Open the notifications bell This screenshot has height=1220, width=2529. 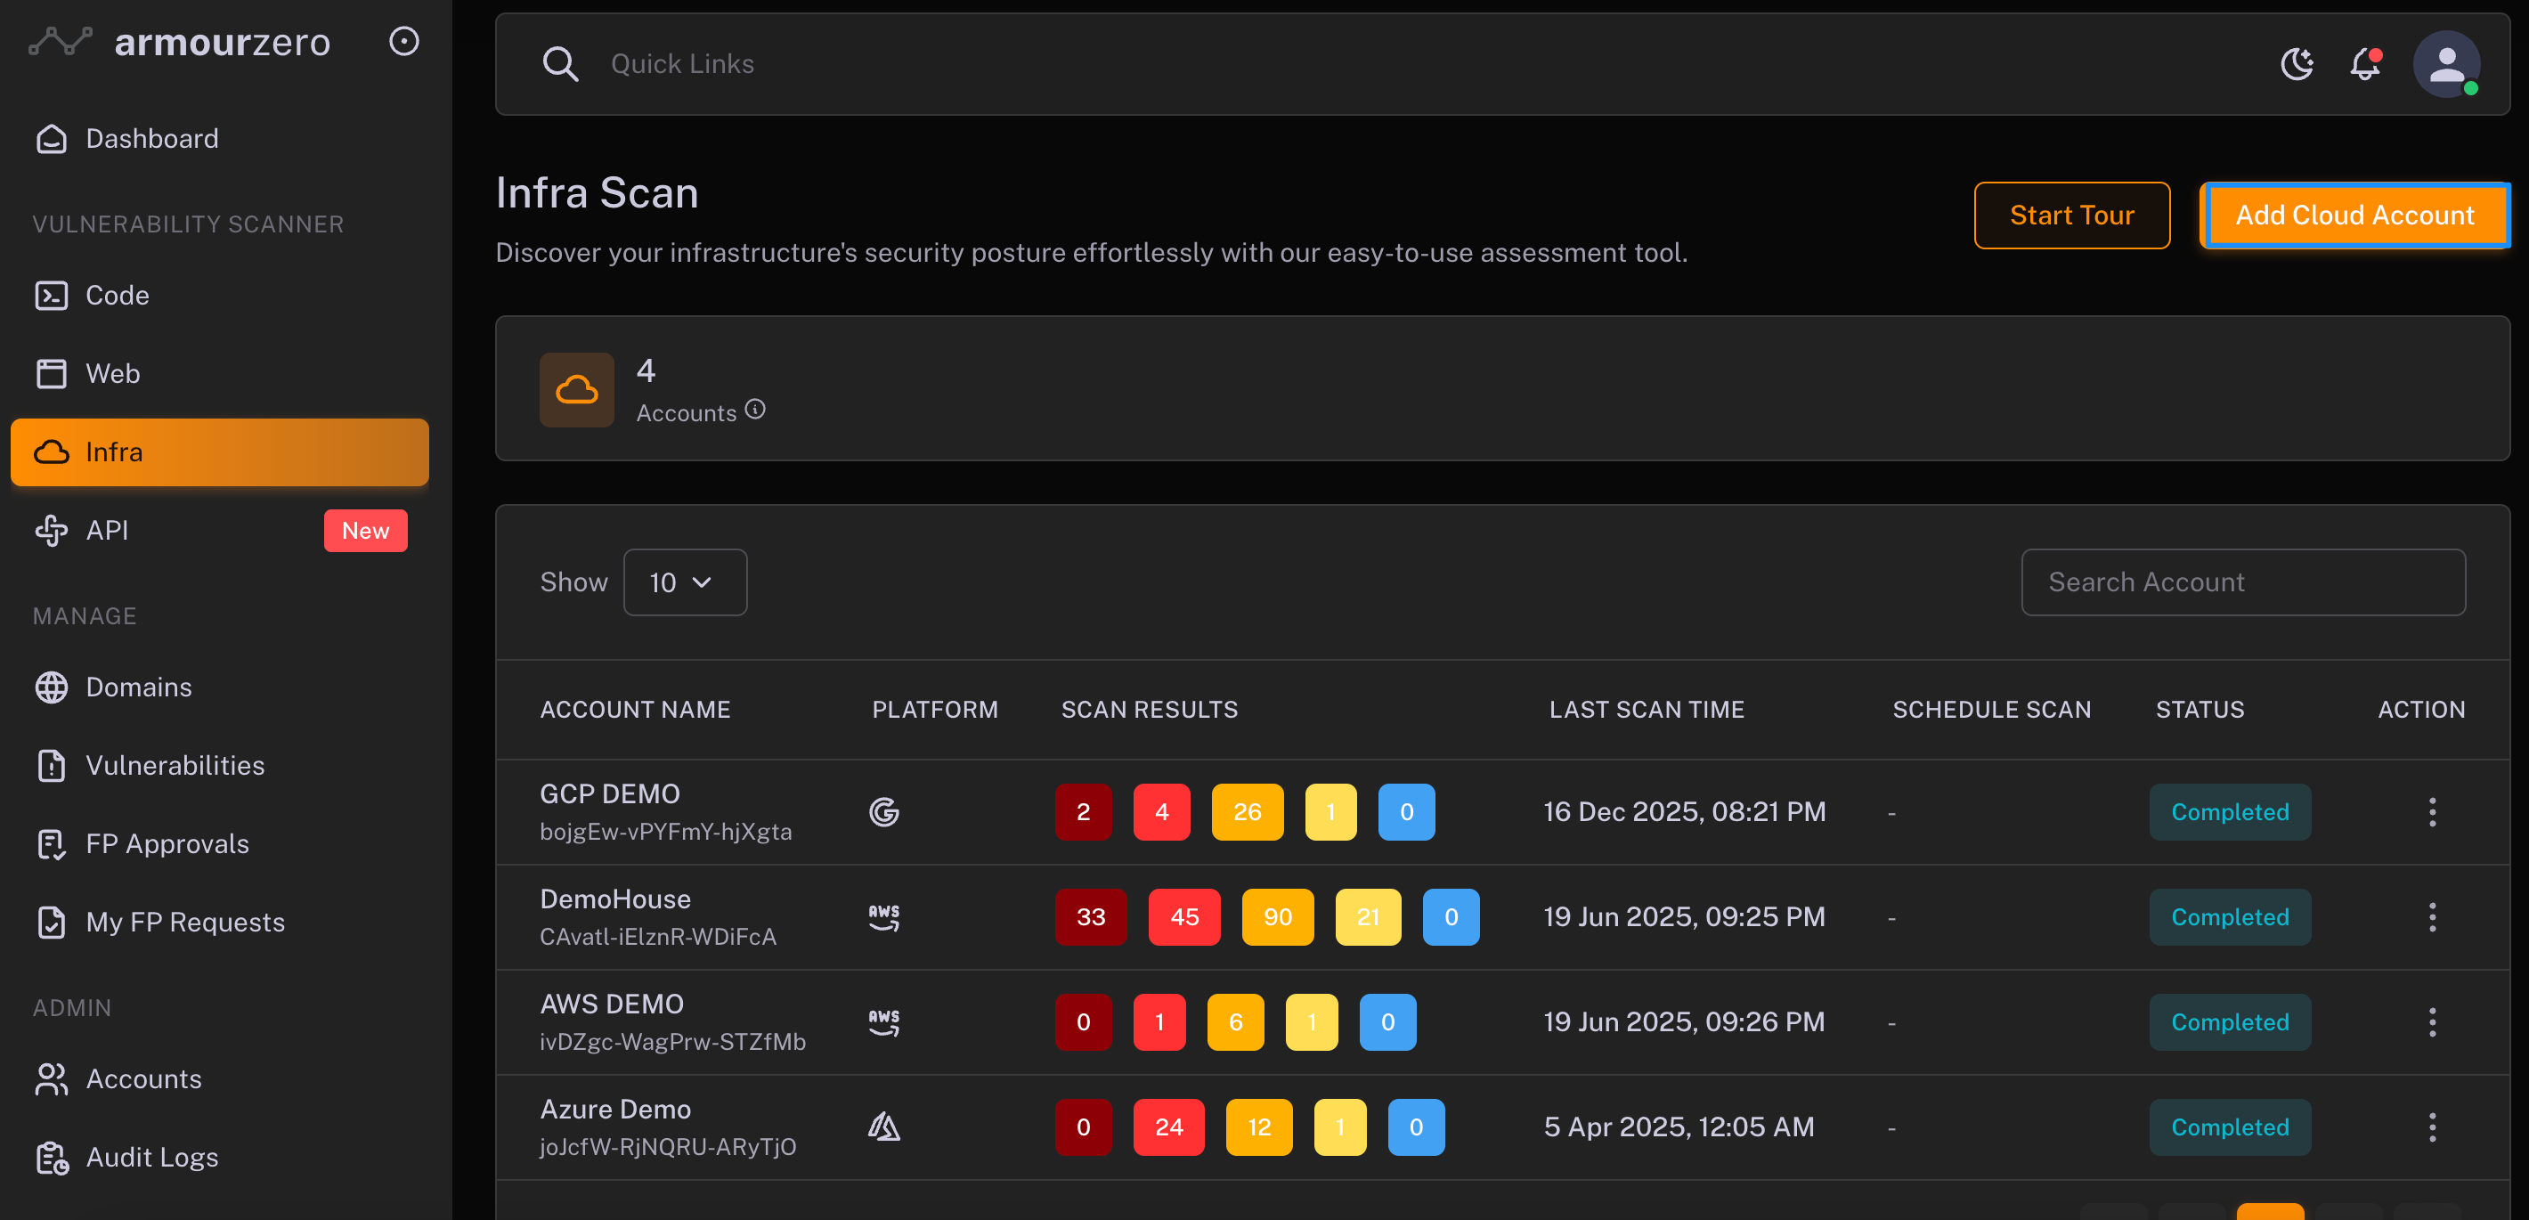pyautogui.click(x=2366, y=64)
